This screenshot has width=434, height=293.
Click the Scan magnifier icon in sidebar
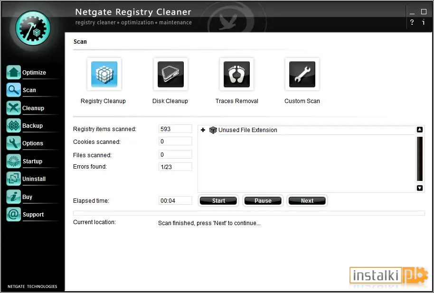coord(14,90)
